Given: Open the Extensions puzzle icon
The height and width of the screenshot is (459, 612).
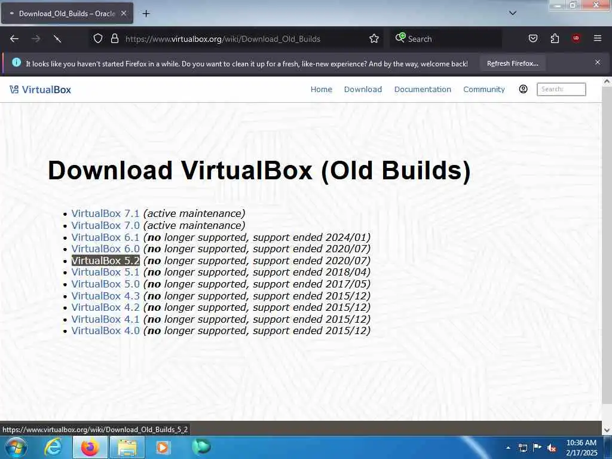Looking at the screenshot, I should point(555,39).
